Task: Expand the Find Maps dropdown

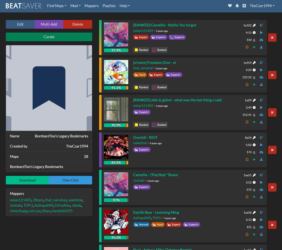Action: click(x=57, y=6)
